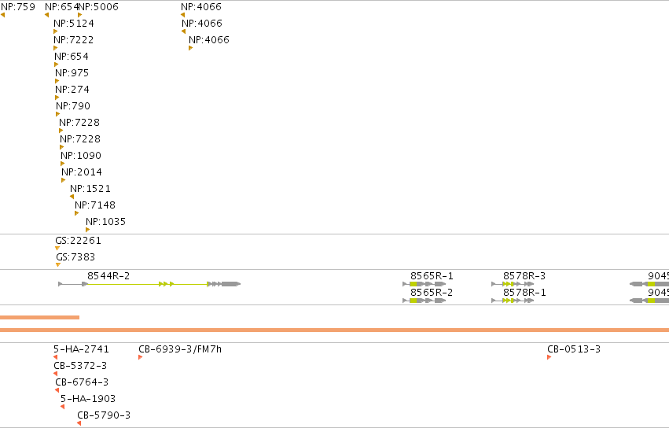Select the left-pointing marker under NP:1521
Image resolution: width=669 pixels, height=428 pixels.
click(x=72, y=197)
